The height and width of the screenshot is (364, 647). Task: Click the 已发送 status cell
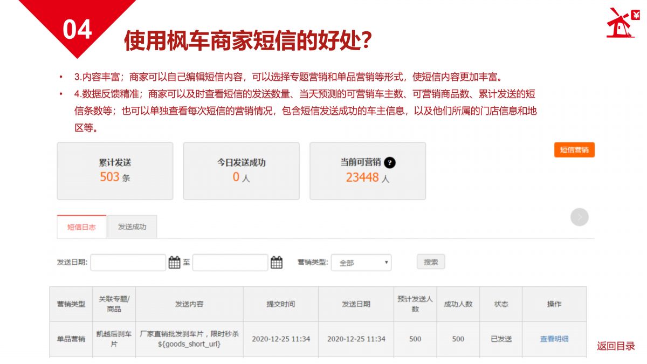[501, 339]
